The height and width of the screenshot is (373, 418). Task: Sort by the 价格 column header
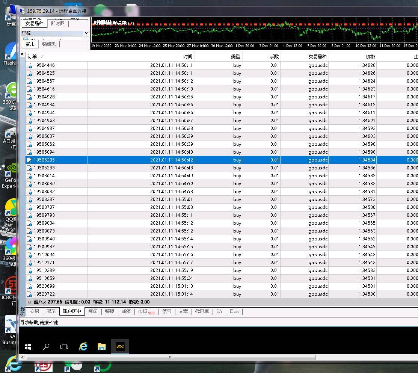[x=370, y=57]
